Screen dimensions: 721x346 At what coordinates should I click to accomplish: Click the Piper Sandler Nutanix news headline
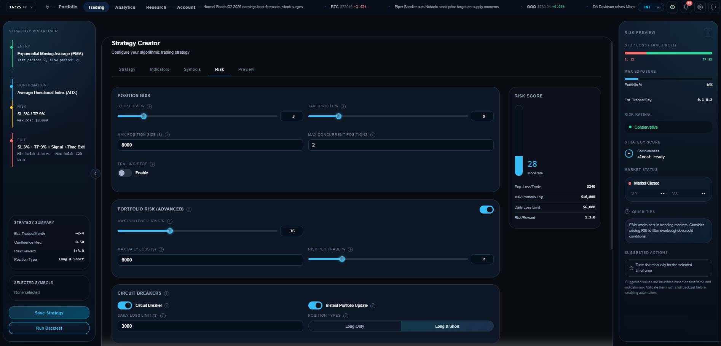[x=447, y=7]
